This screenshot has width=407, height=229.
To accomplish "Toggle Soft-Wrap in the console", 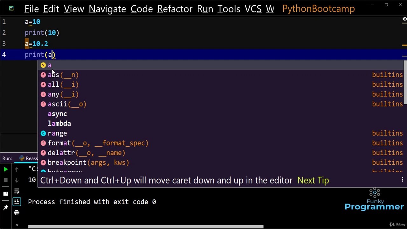I will (x=17, y=191).
